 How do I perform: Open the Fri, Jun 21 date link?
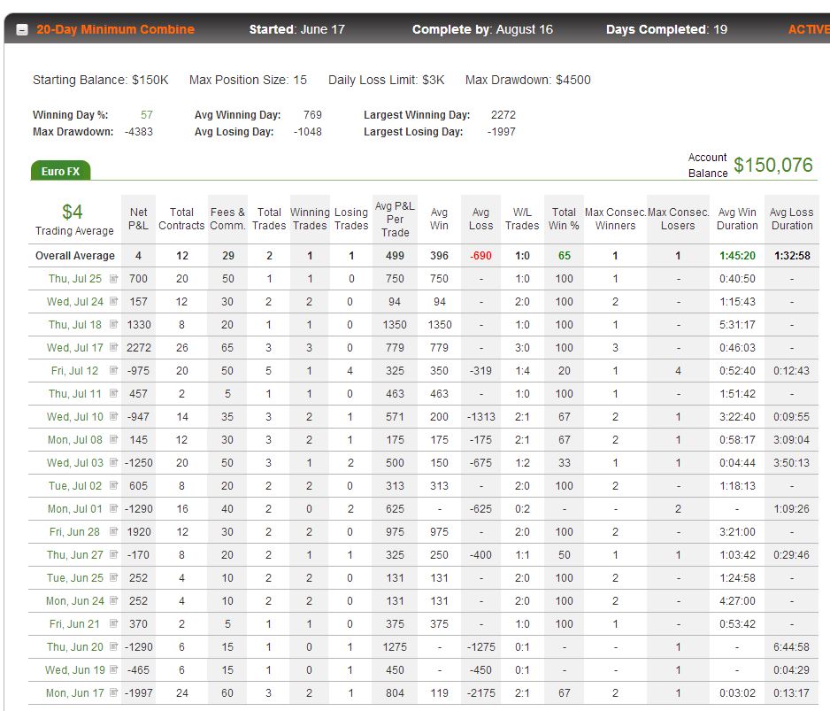coord(74,623)
